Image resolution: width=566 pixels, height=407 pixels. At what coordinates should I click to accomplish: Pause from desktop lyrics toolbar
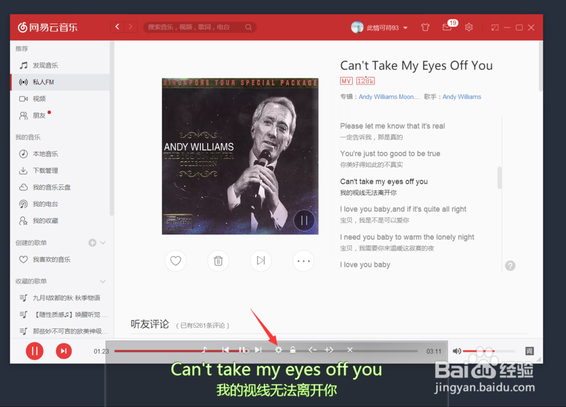[242, 350]
